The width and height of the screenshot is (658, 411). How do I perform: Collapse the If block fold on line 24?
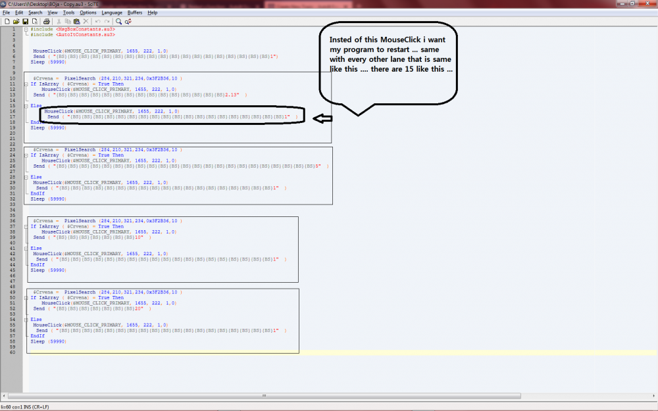click(x=26, y=155)
